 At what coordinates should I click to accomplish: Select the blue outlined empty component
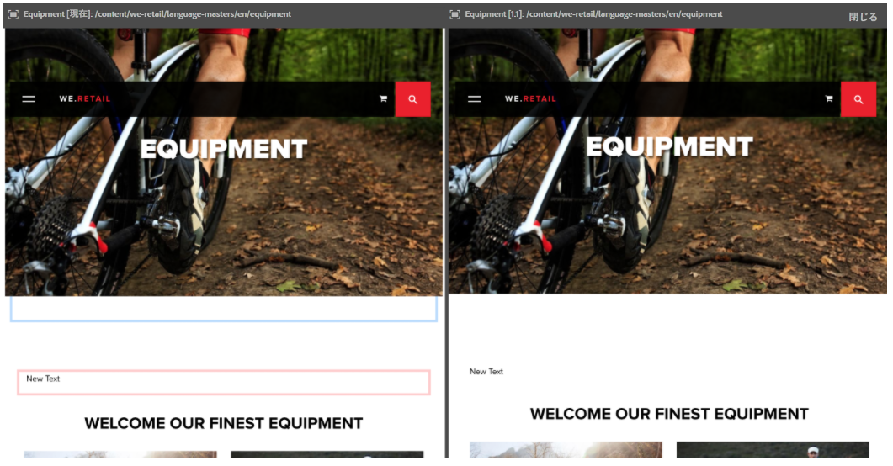tap(223, 309)
